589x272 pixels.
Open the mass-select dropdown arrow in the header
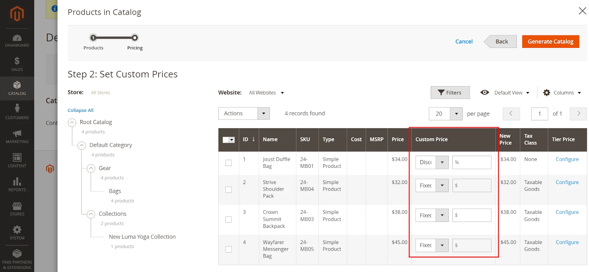click(x=232, y=140)
